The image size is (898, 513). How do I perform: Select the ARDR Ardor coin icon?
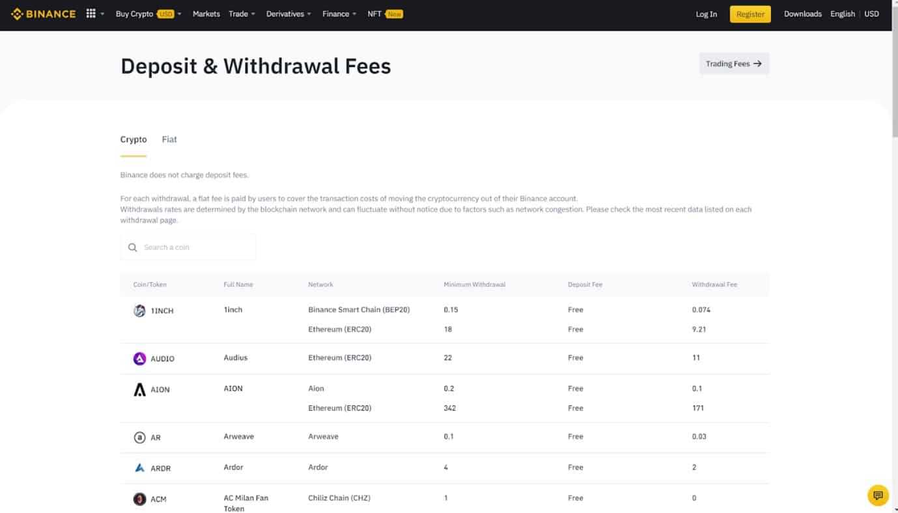[139, 467]
